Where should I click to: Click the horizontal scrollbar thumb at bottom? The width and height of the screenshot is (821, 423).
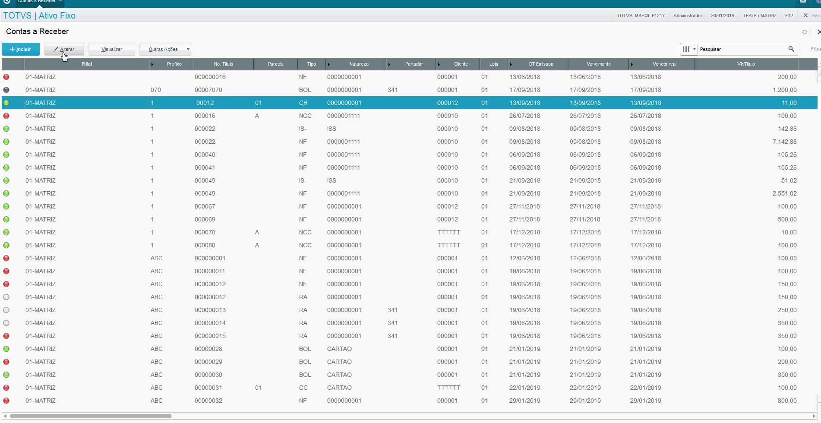coord(91,416)
